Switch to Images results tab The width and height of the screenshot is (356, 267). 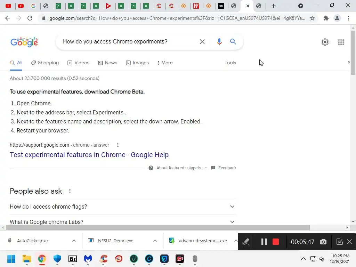[137, 63]
